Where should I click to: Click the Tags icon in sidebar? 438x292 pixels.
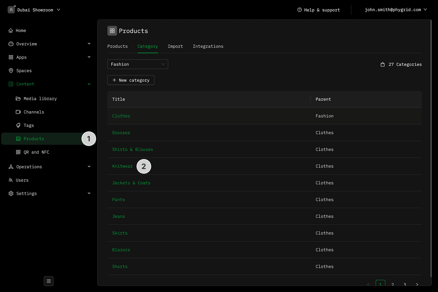(18, 125)
